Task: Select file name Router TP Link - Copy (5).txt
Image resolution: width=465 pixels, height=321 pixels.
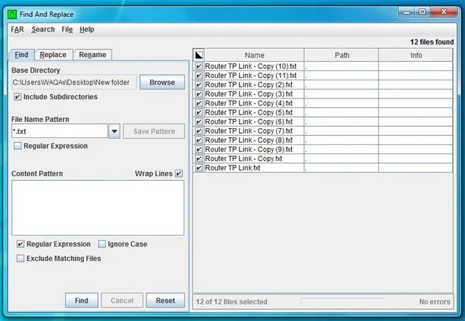Action: coord(249,113)
